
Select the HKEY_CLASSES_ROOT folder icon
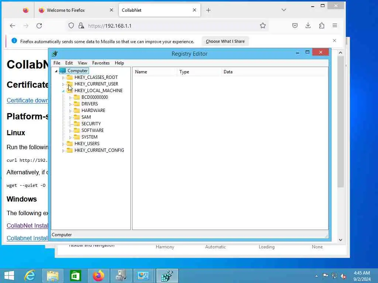tap(70, 77)
